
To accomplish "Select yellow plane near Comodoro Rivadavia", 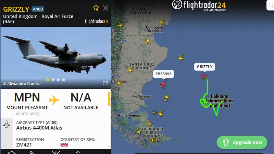I will point(162,22).
